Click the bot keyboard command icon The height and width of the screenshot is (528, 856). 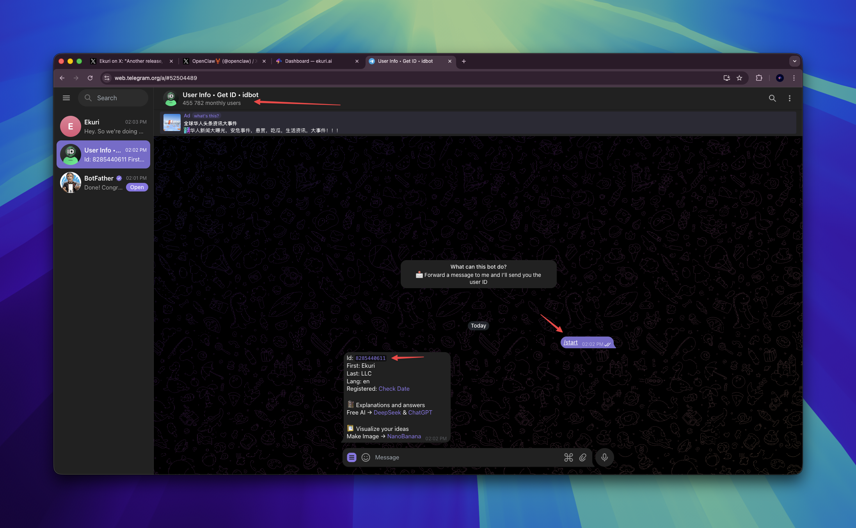(568, 457)
